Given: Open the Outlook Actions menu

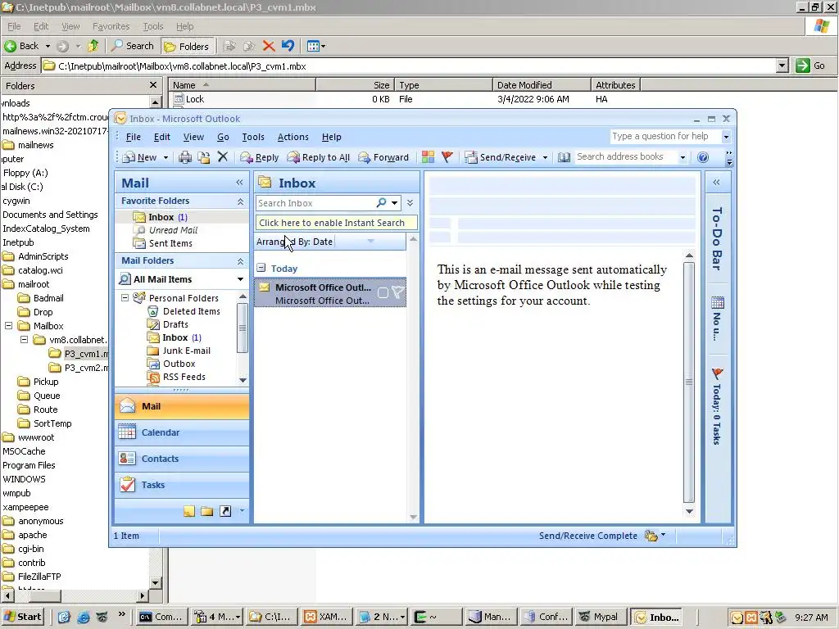Looking at the screenshot, I should point(293,137).
